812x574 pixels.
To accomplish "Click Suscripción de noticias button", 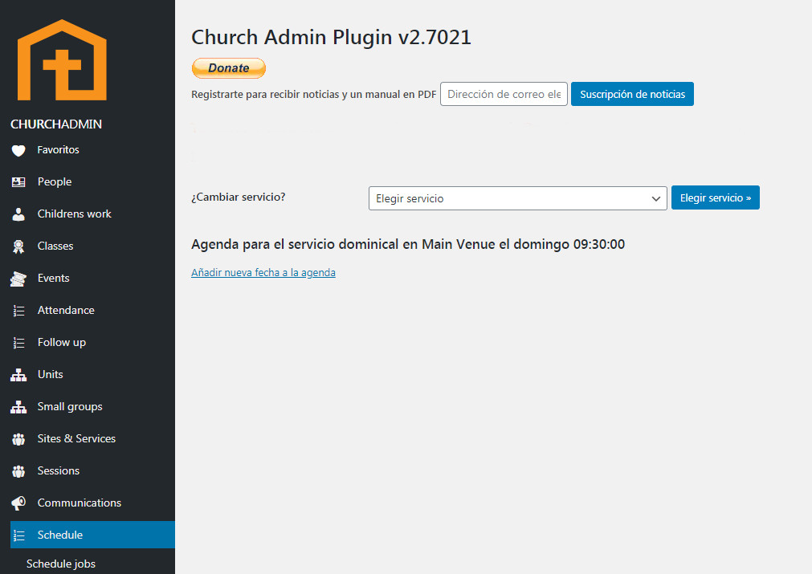I will pyautogui.click(x=632, y=94).
